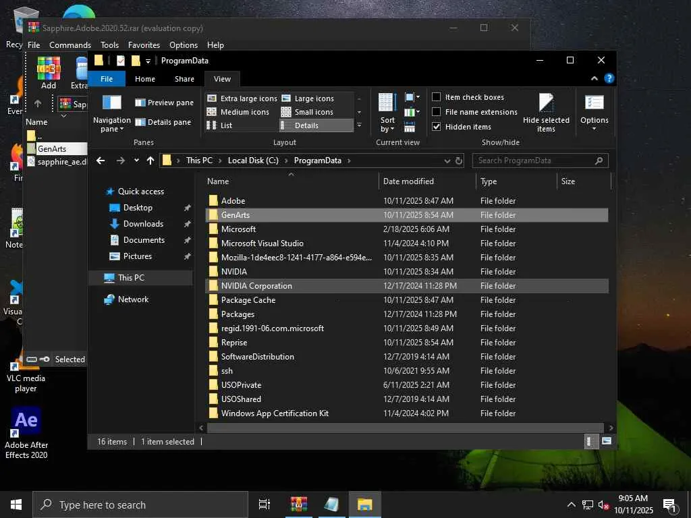Image resolution: width=691 pixels, height=518 pixels.
Task: Click Hide selected items button
Action: tap(546, 113)
